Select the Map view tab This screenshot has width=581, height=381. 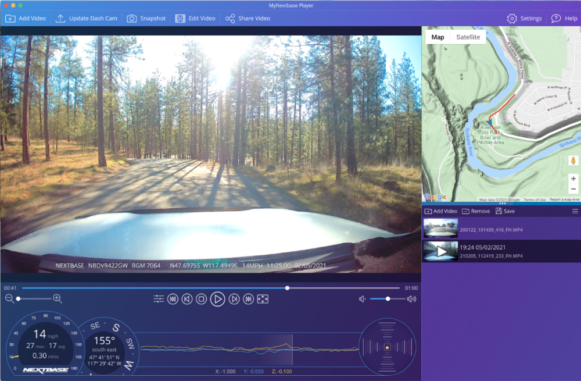tap(437, 37)
